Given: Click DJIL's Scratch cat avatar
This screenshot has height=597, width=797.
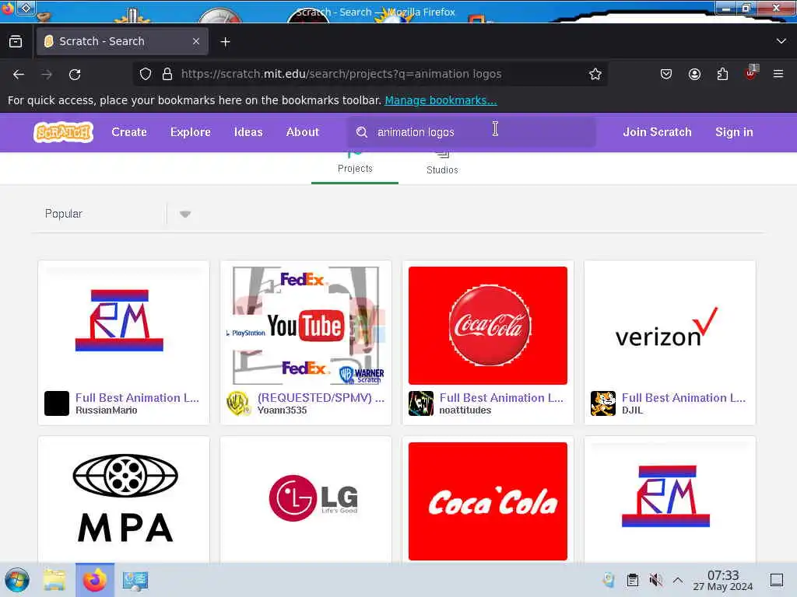Looking at the screenshot, I should (603, 403).
